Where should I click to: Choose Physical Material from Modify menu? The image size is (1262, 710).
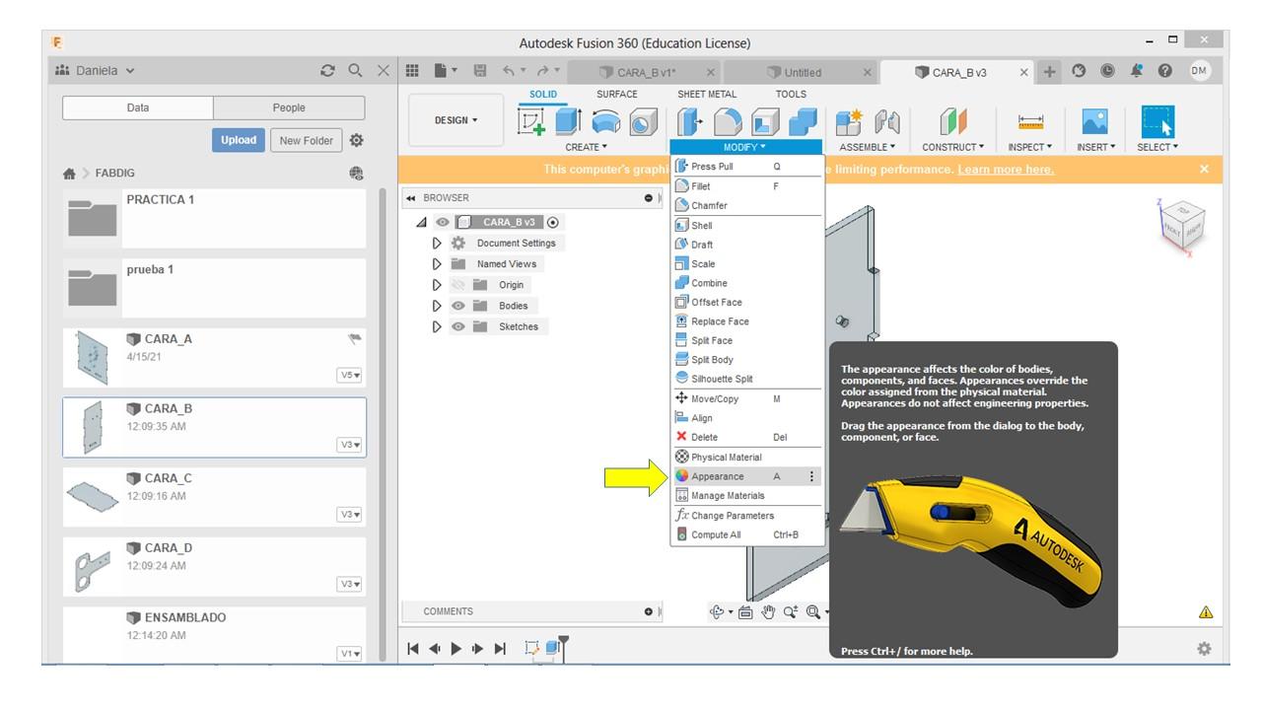coord(746,457)
